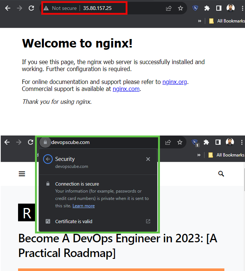Toggle side panel in devopscube window
This screenshot has height=271, width=245.
point(218,142)
